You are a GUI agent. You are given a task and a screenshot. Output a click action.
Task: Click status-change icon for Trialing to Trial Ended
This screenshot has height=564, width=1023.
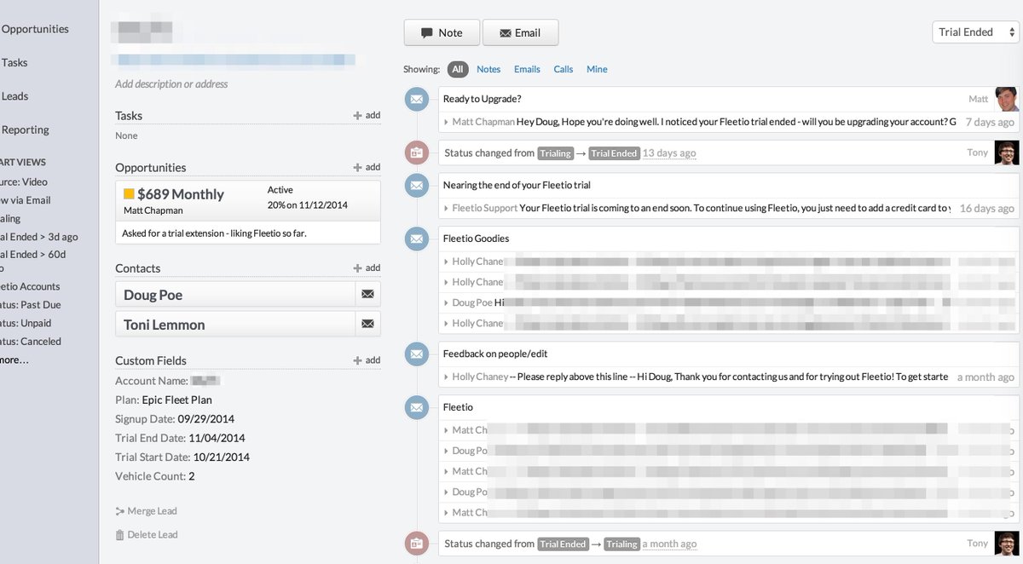(416, 153)
